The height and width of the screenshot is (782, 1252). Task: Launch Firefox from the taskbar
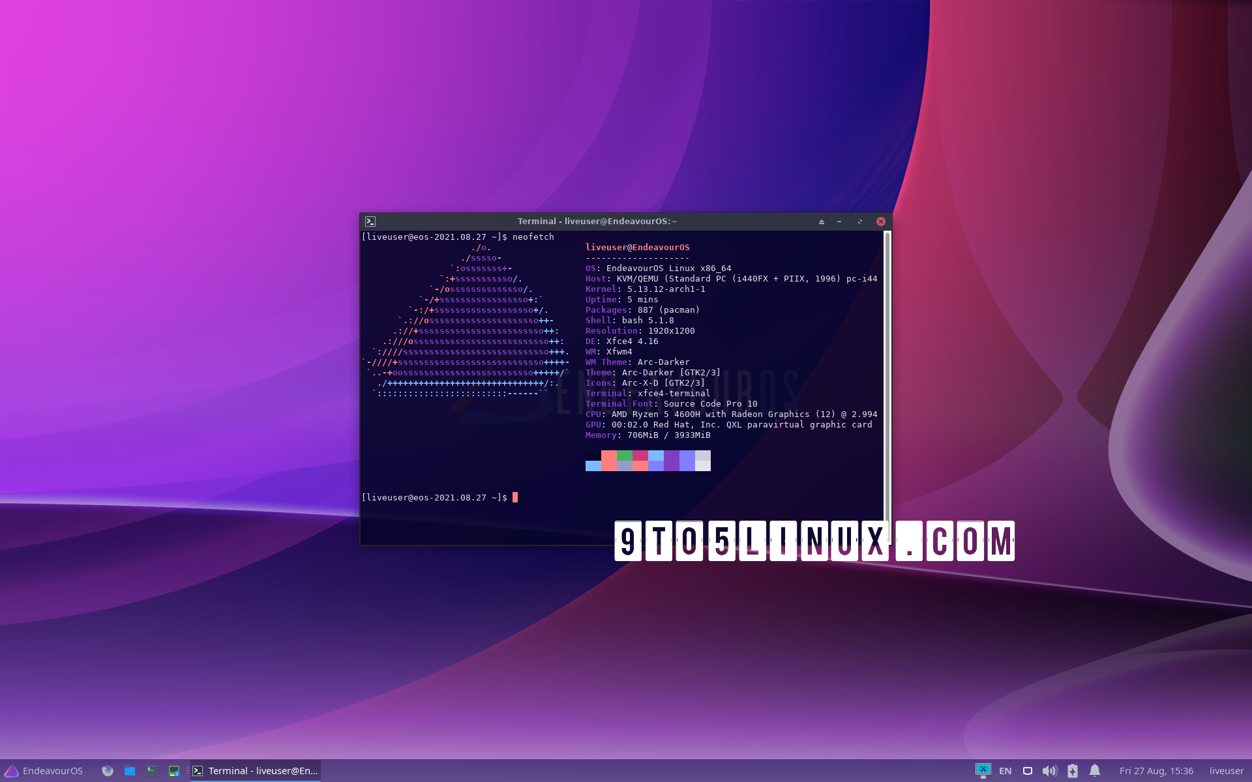107,771
